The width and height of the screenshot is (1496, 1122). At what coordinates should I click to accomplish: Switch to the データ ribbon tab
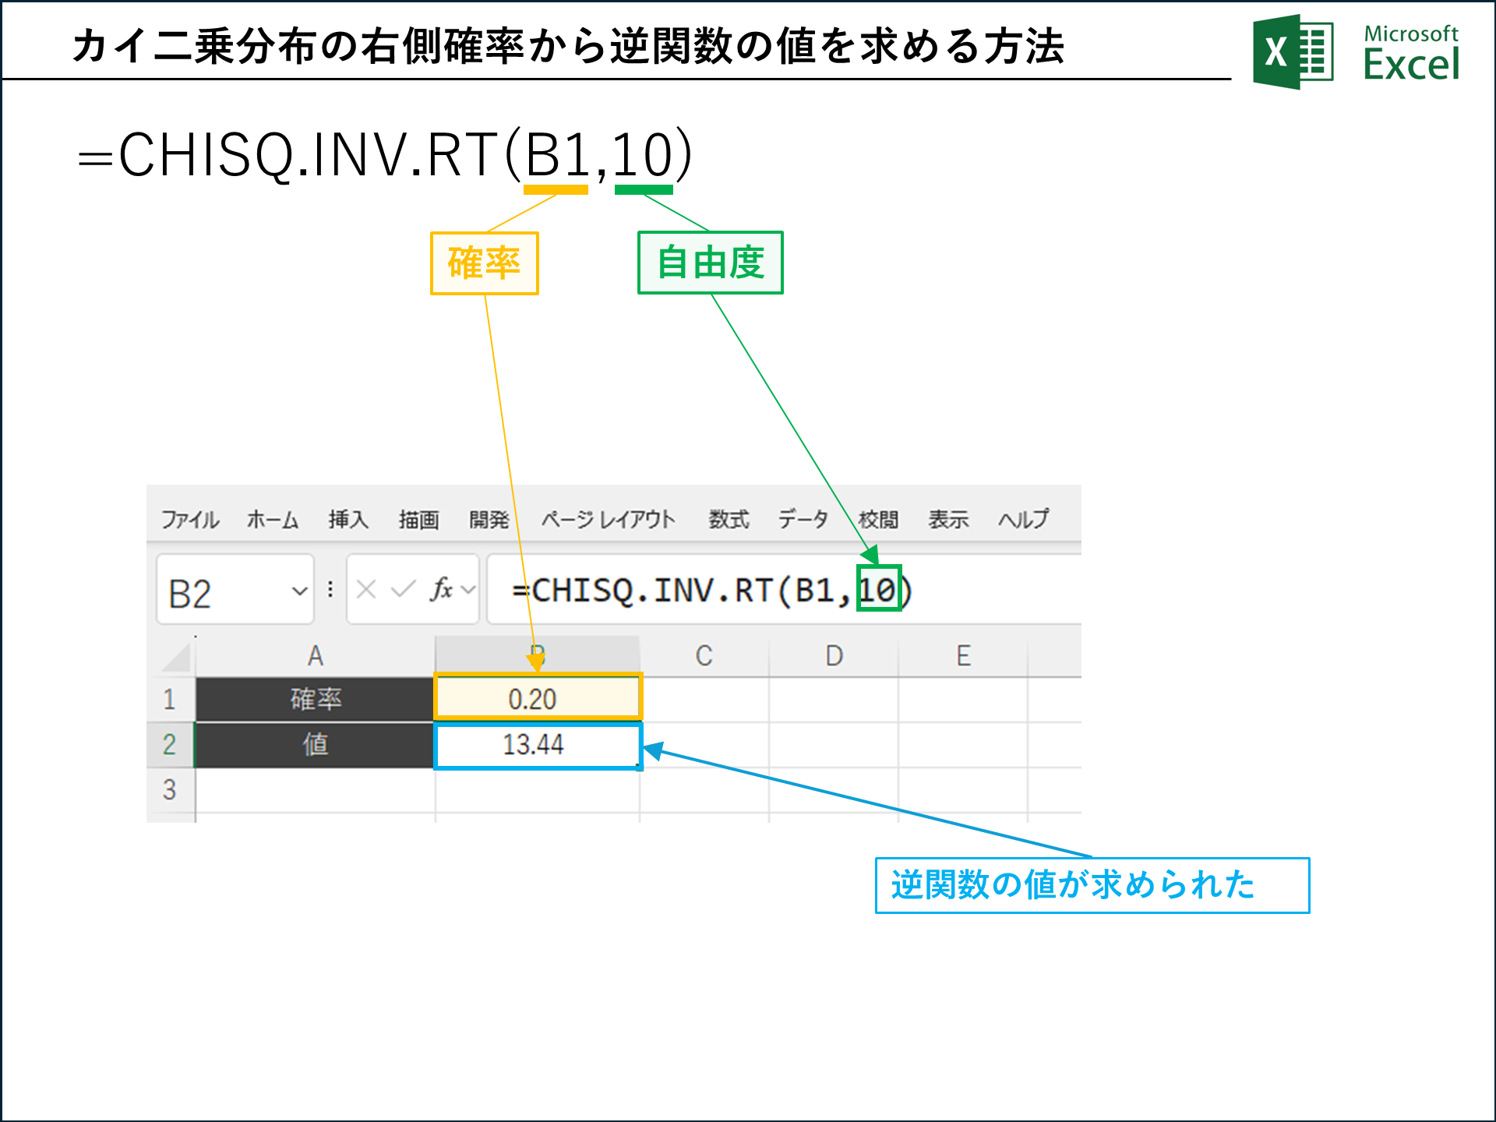pyautogui.click(x=803, y=518)
